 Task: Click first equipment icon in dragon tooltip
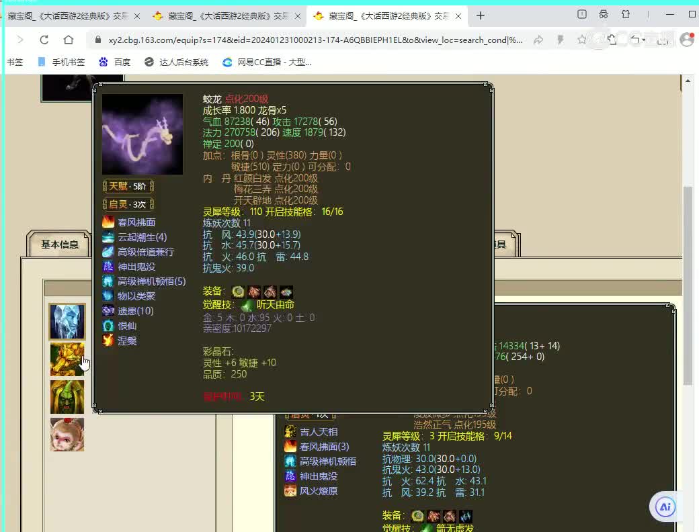(238, 292)
